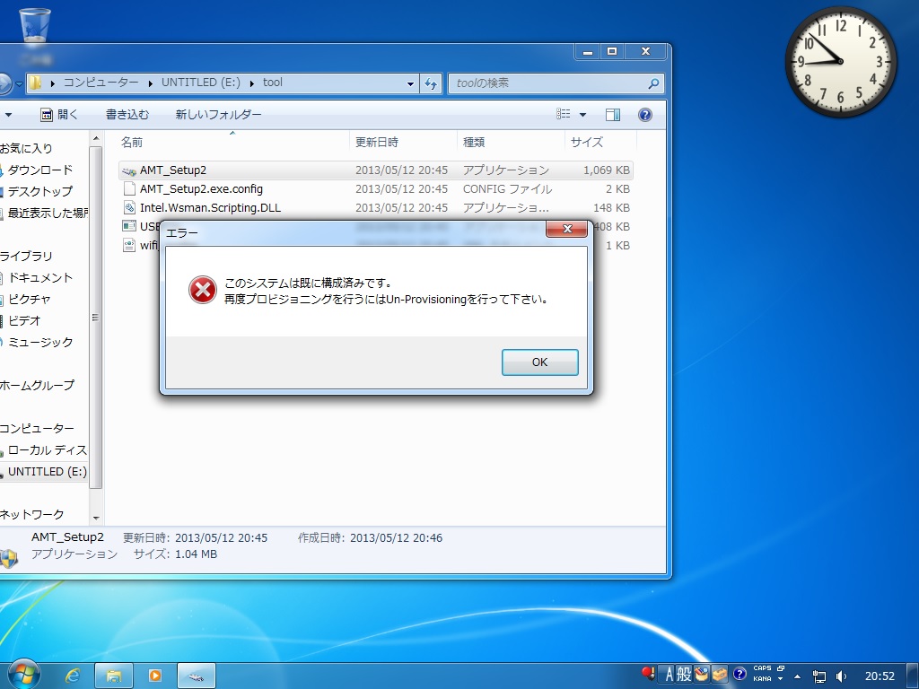The width and height of the screenshot is (919, 689).
Task: Open the recent locations dropdown arrow
Action: pos(19,83)
